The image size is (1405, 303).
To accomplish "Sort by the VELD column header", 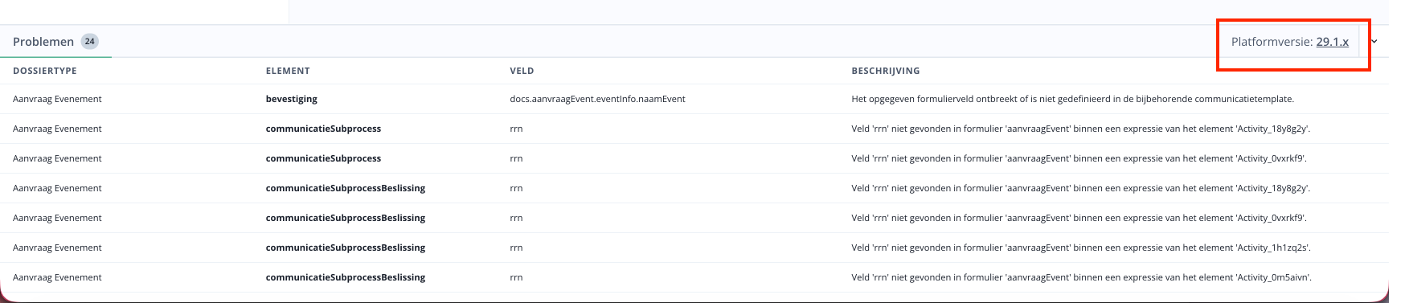I will click(x=522, y=71).
